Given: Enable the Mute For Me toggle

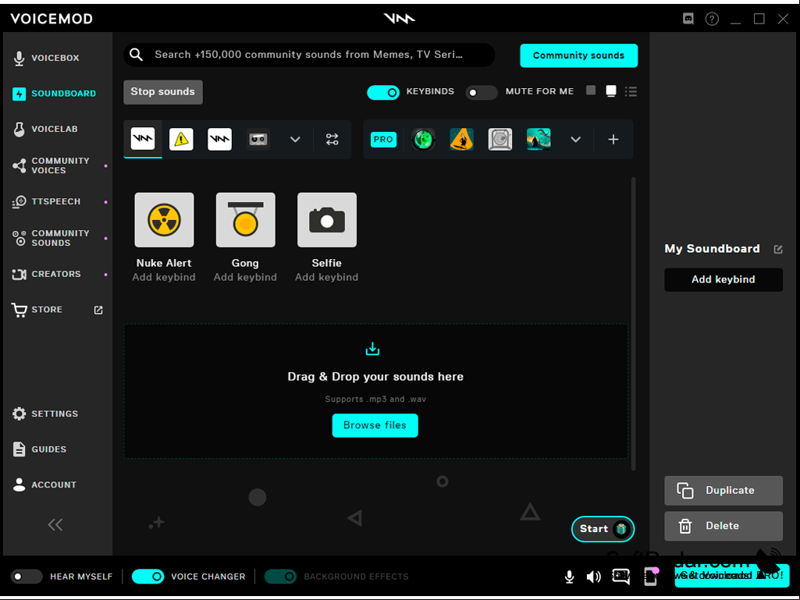Looking at the screenshot, I should (x=481, y=92).
